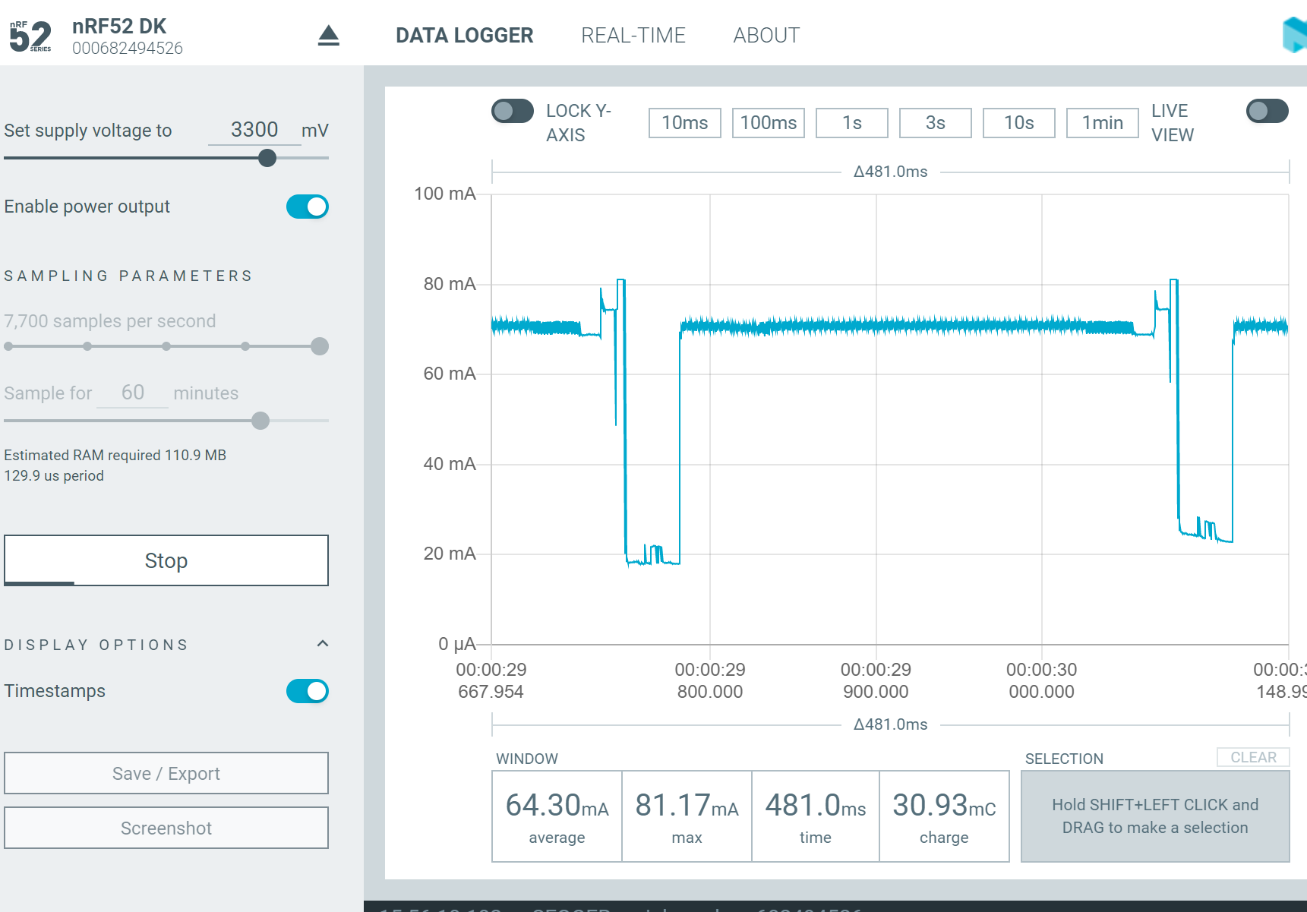The image size is (1307, 912).
Task: Click the supply voltage slider handle
Action: click(x=267, y=158)
